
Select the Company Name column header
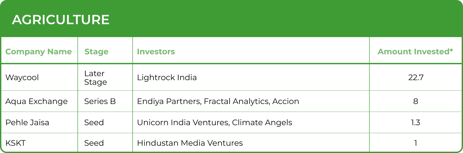[x=38, y=52]
